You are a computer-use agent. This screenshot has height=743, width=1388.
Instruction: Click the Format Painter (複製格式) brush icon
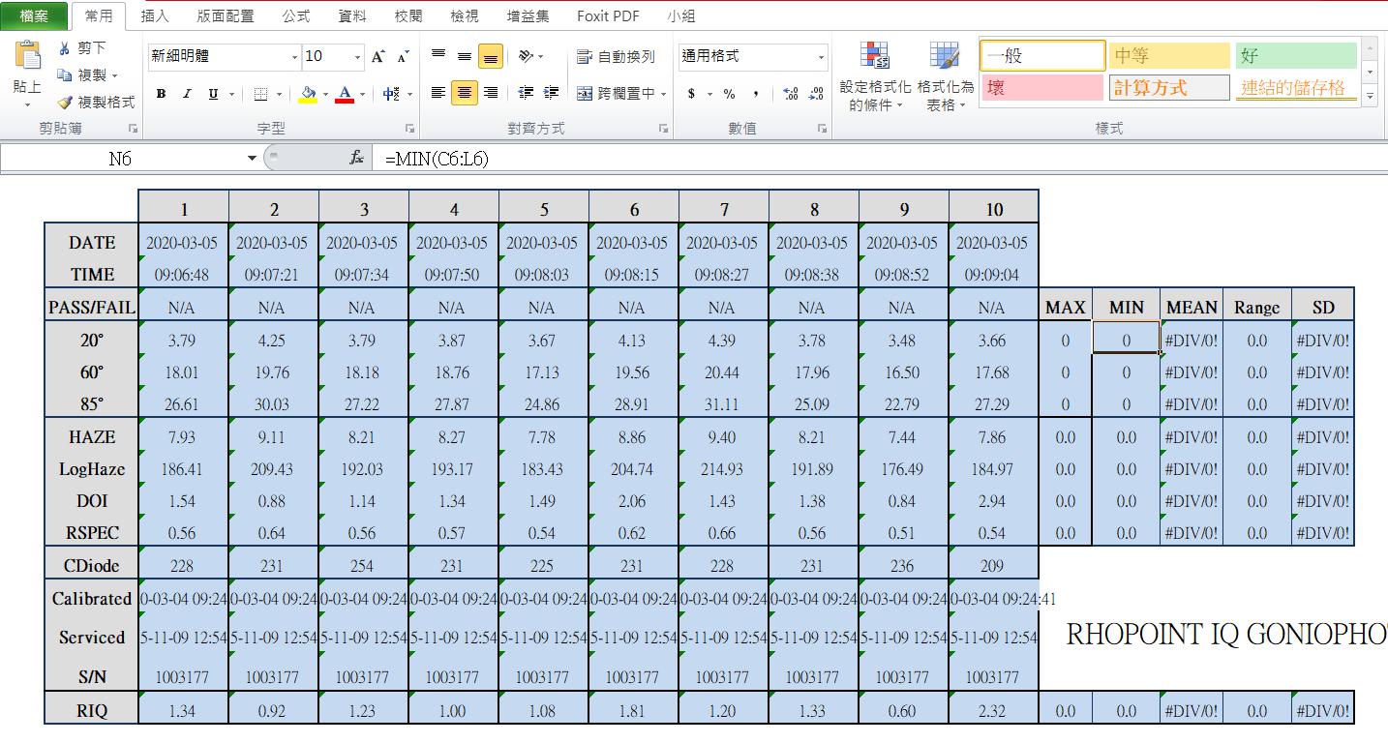pos(65,102)
